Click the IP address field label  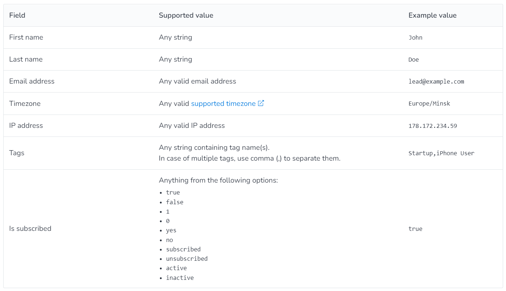click(26, 126)
